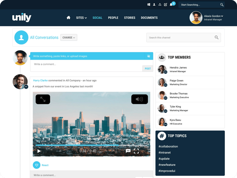Viewport: 237px width, 178px height.
Task: Seek on the video progress bar
Action: click(x=92, y=145)
